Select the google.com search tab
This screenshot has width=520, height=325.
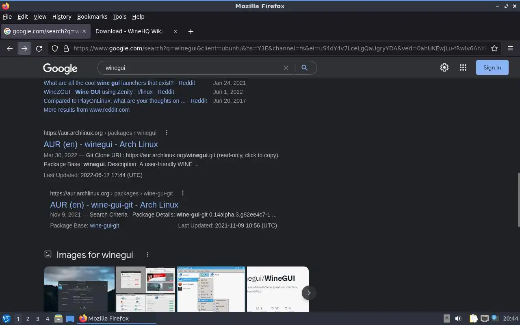tap(45, 31)
